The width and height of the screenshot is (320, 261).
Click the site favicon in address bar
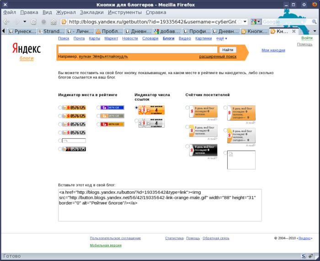coord(64,22)
